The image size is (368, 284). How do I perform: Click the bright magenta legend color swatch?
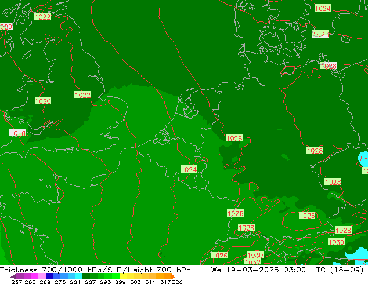pyautogui.click(x=35, y=276)
